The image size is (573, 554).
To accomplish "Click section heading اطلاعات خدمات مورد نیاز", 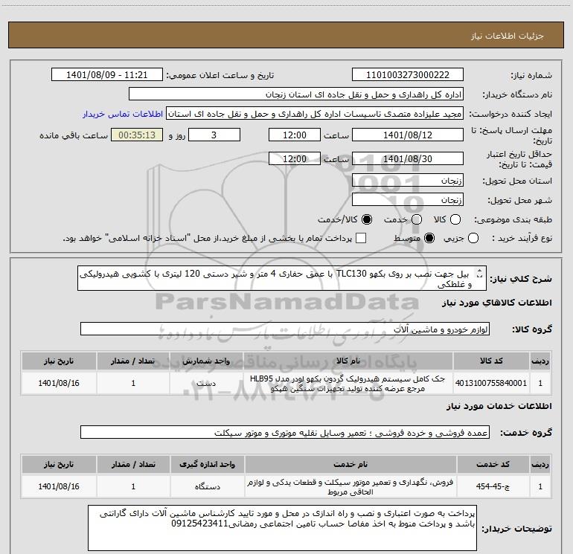I will tap(499, 406).
